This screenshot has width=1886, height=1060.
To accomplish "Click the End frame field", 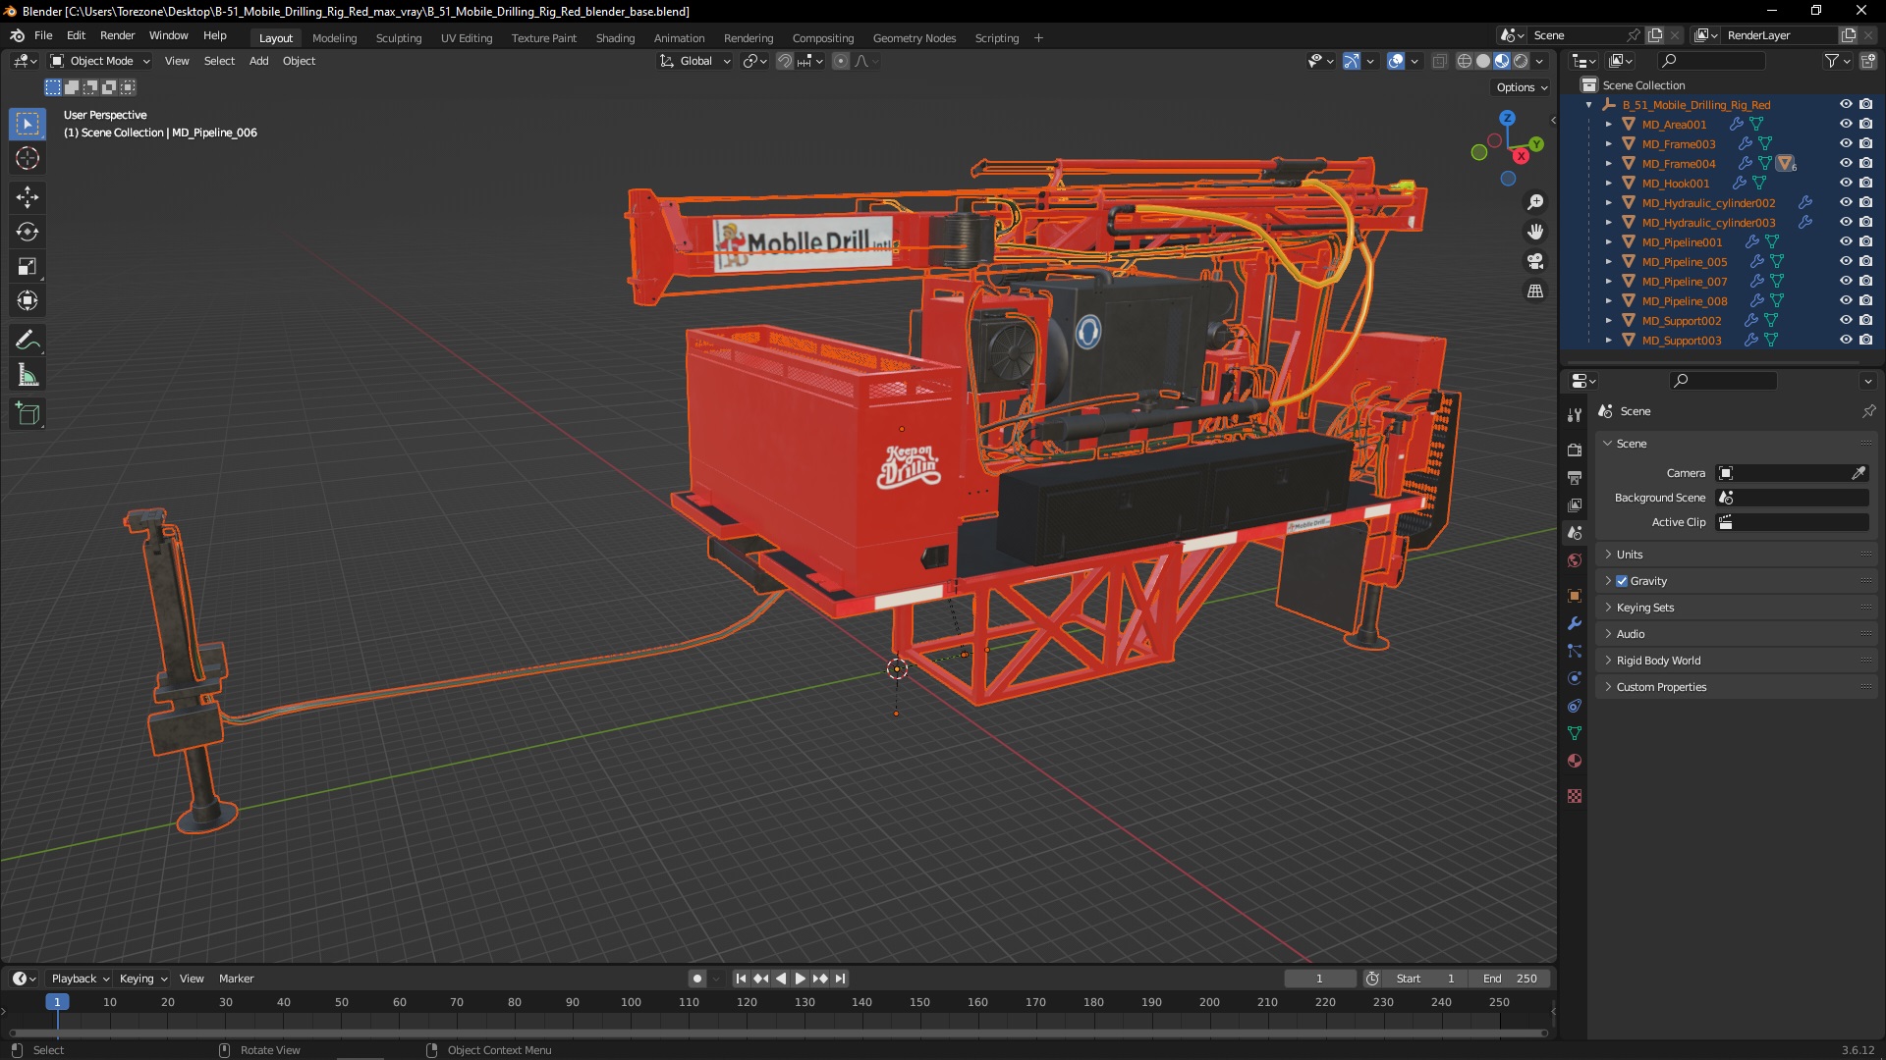I will (x=1509, y=979).
